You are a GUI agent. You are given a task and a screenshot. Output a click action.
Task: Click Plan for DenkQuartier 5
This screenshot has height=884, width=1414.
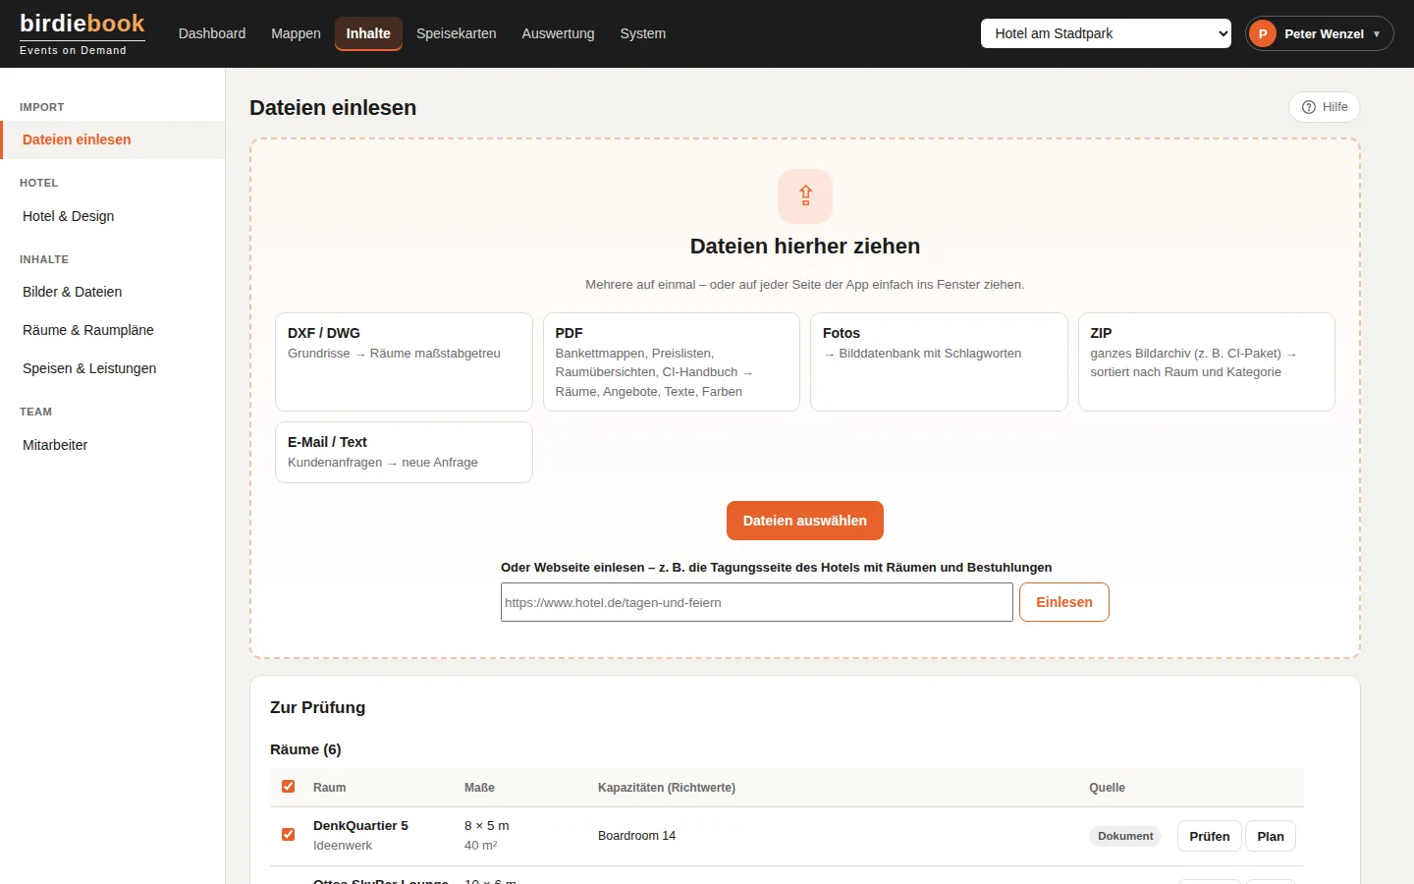click(1271, 836)
